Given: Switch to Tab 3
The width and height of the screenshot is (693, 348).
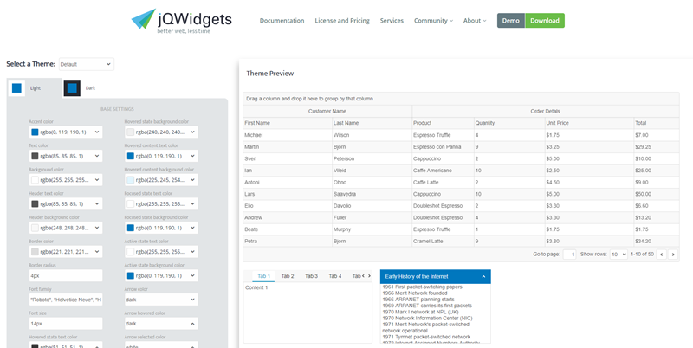Looking at the screenshot, I should [x=311, y=276].
